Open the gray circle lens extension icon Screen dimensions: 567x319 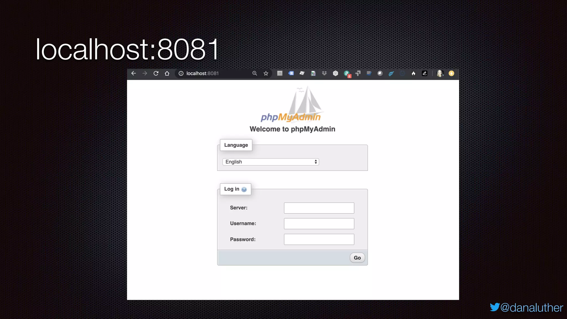tap(380, 73)
